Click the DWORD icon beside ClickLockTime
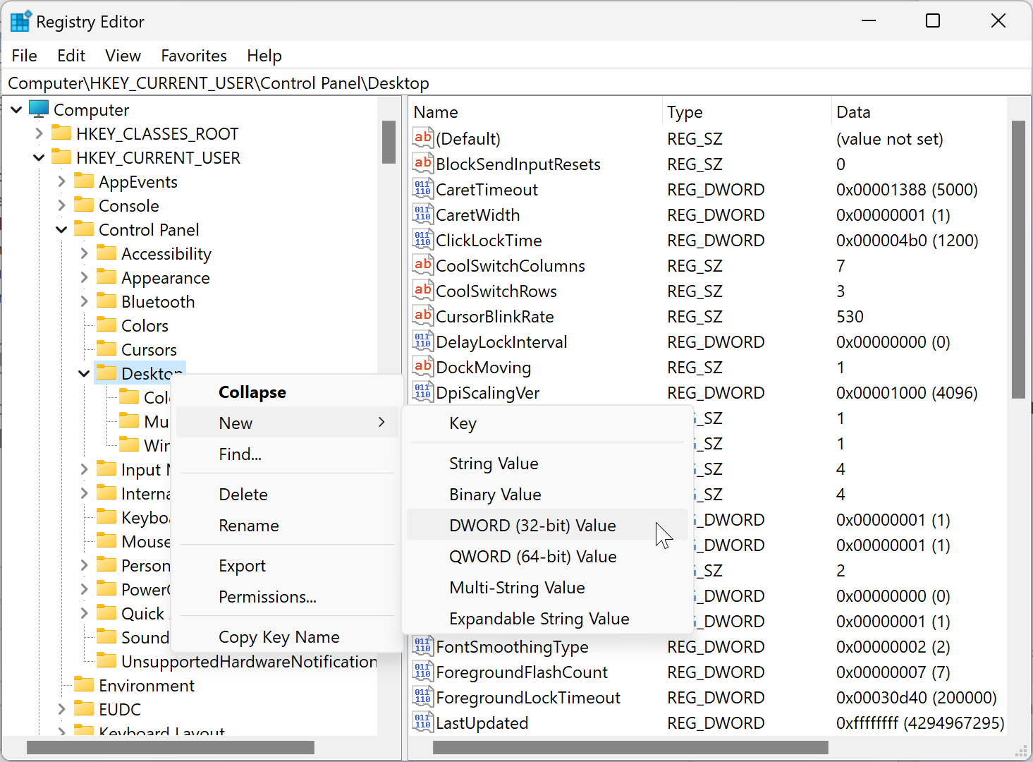Viewport: 1033px width, 762px height. [x=422, y=239]
